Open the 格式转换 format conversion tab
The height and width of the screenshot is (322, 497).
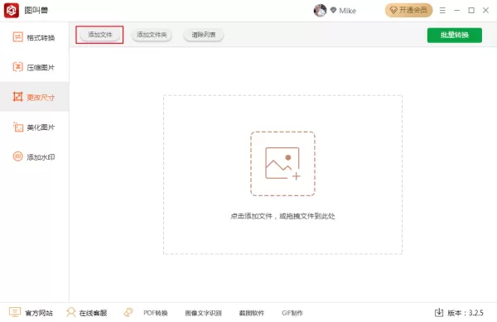tap(34, 37)
